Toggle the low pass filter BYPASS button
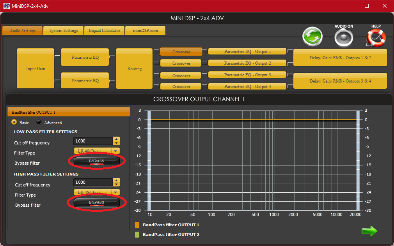Viewport: 394px width, 246px height. pos(96,161)
